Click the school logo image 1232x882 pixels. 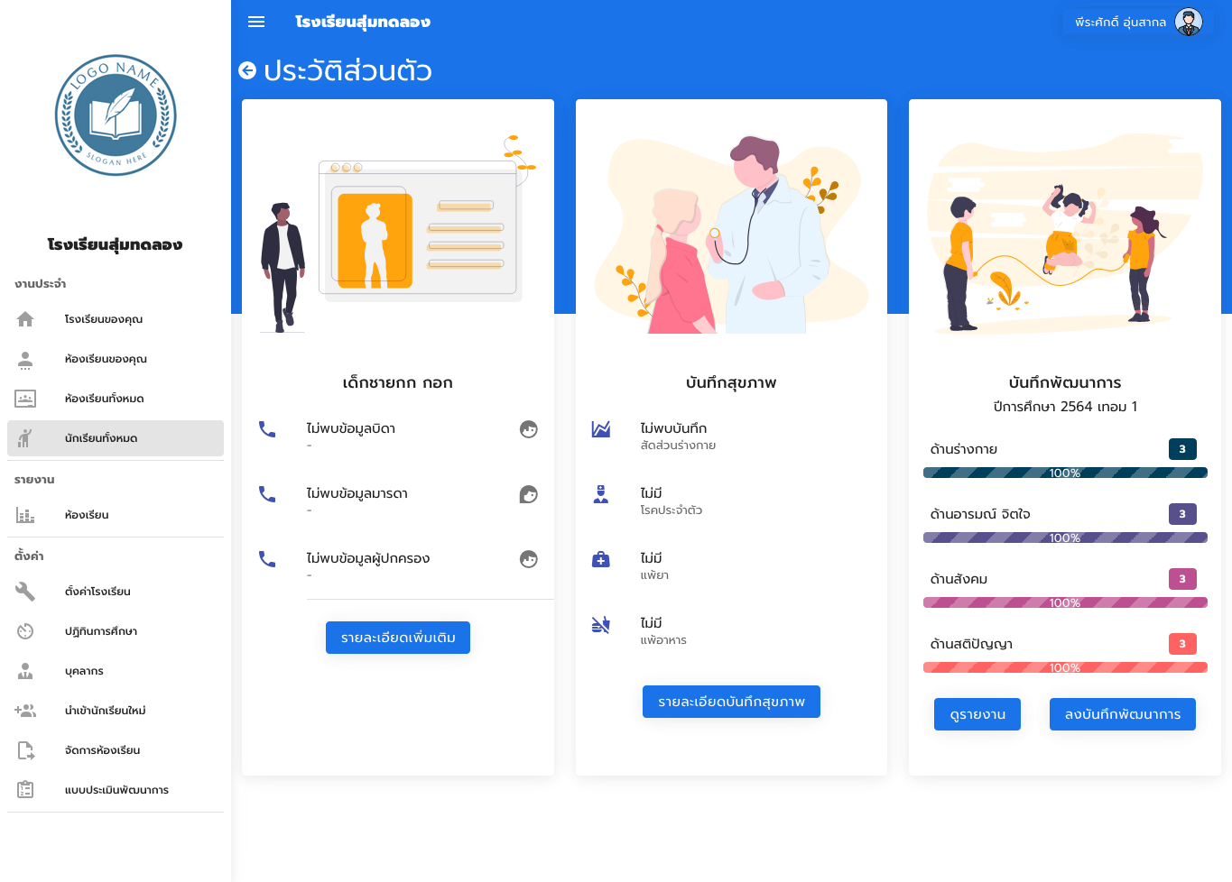pyautogui.click(x=116, y=115)
